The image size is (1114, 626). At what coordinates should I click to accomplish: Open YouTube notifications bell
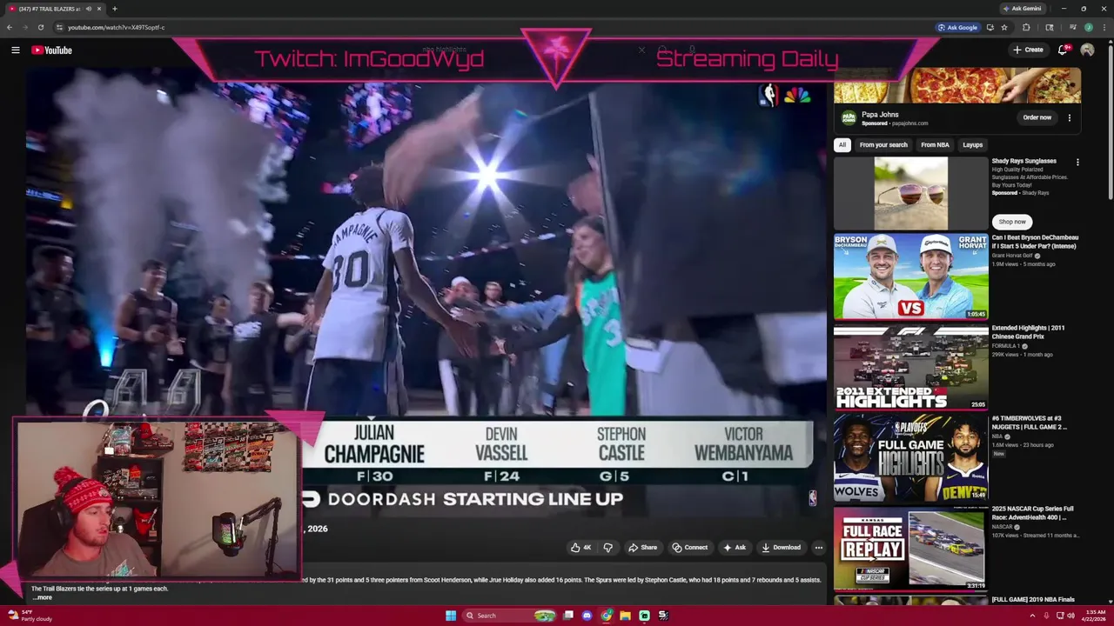click(x=1062, y=50)
